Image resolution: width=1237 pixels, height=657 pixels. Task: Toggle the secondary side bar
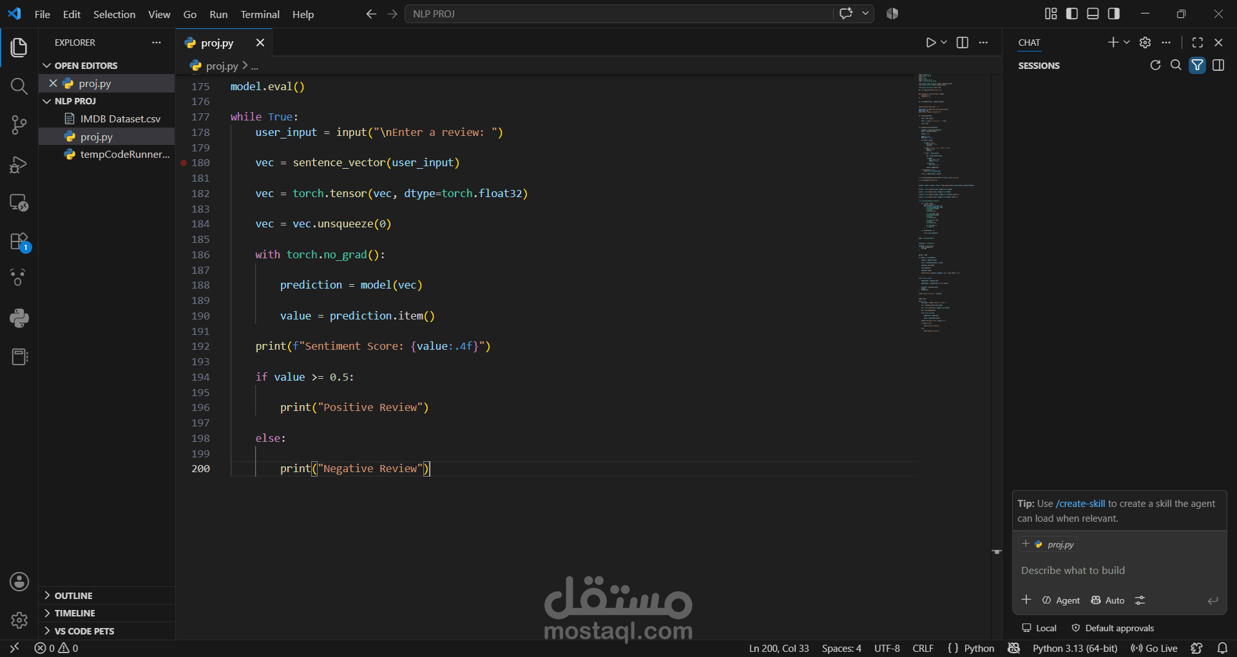(1113, 14)
